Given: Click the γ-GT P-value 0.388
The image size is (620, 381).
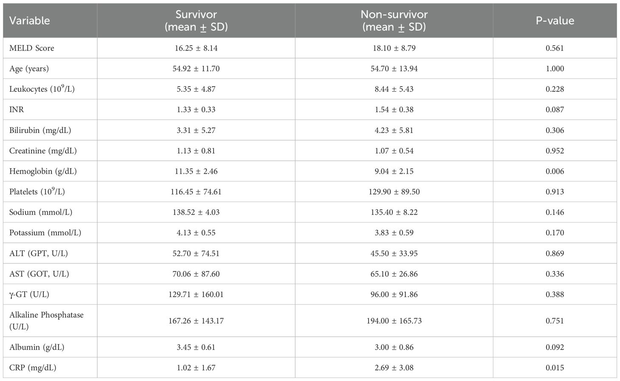Looking at the screenshot, I should tap(555, 294).
